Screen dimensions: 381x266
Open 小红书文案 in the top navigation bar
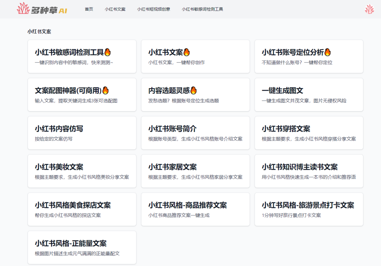115,9
